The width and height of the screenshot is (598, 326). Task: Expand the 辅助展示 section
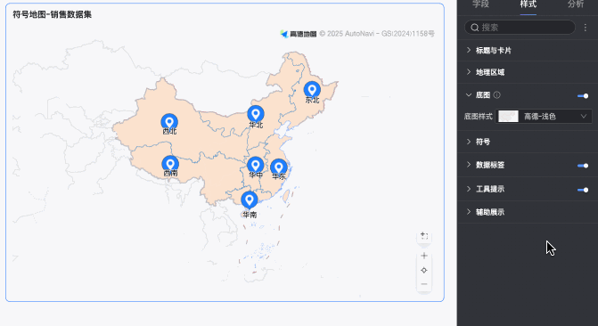(528, 212)
